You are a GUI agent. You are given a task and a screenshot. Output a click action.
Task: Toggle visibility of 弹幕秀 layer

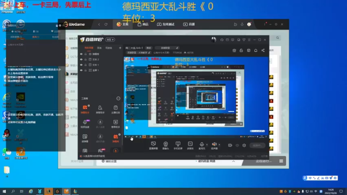coord(81,54)
